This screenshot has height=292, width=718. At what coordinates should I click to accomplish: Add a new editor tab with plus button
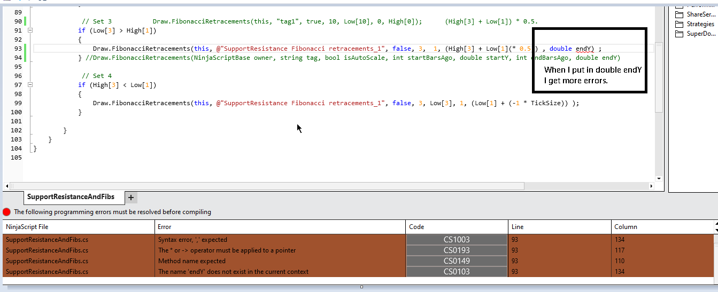tap(131, 198)
